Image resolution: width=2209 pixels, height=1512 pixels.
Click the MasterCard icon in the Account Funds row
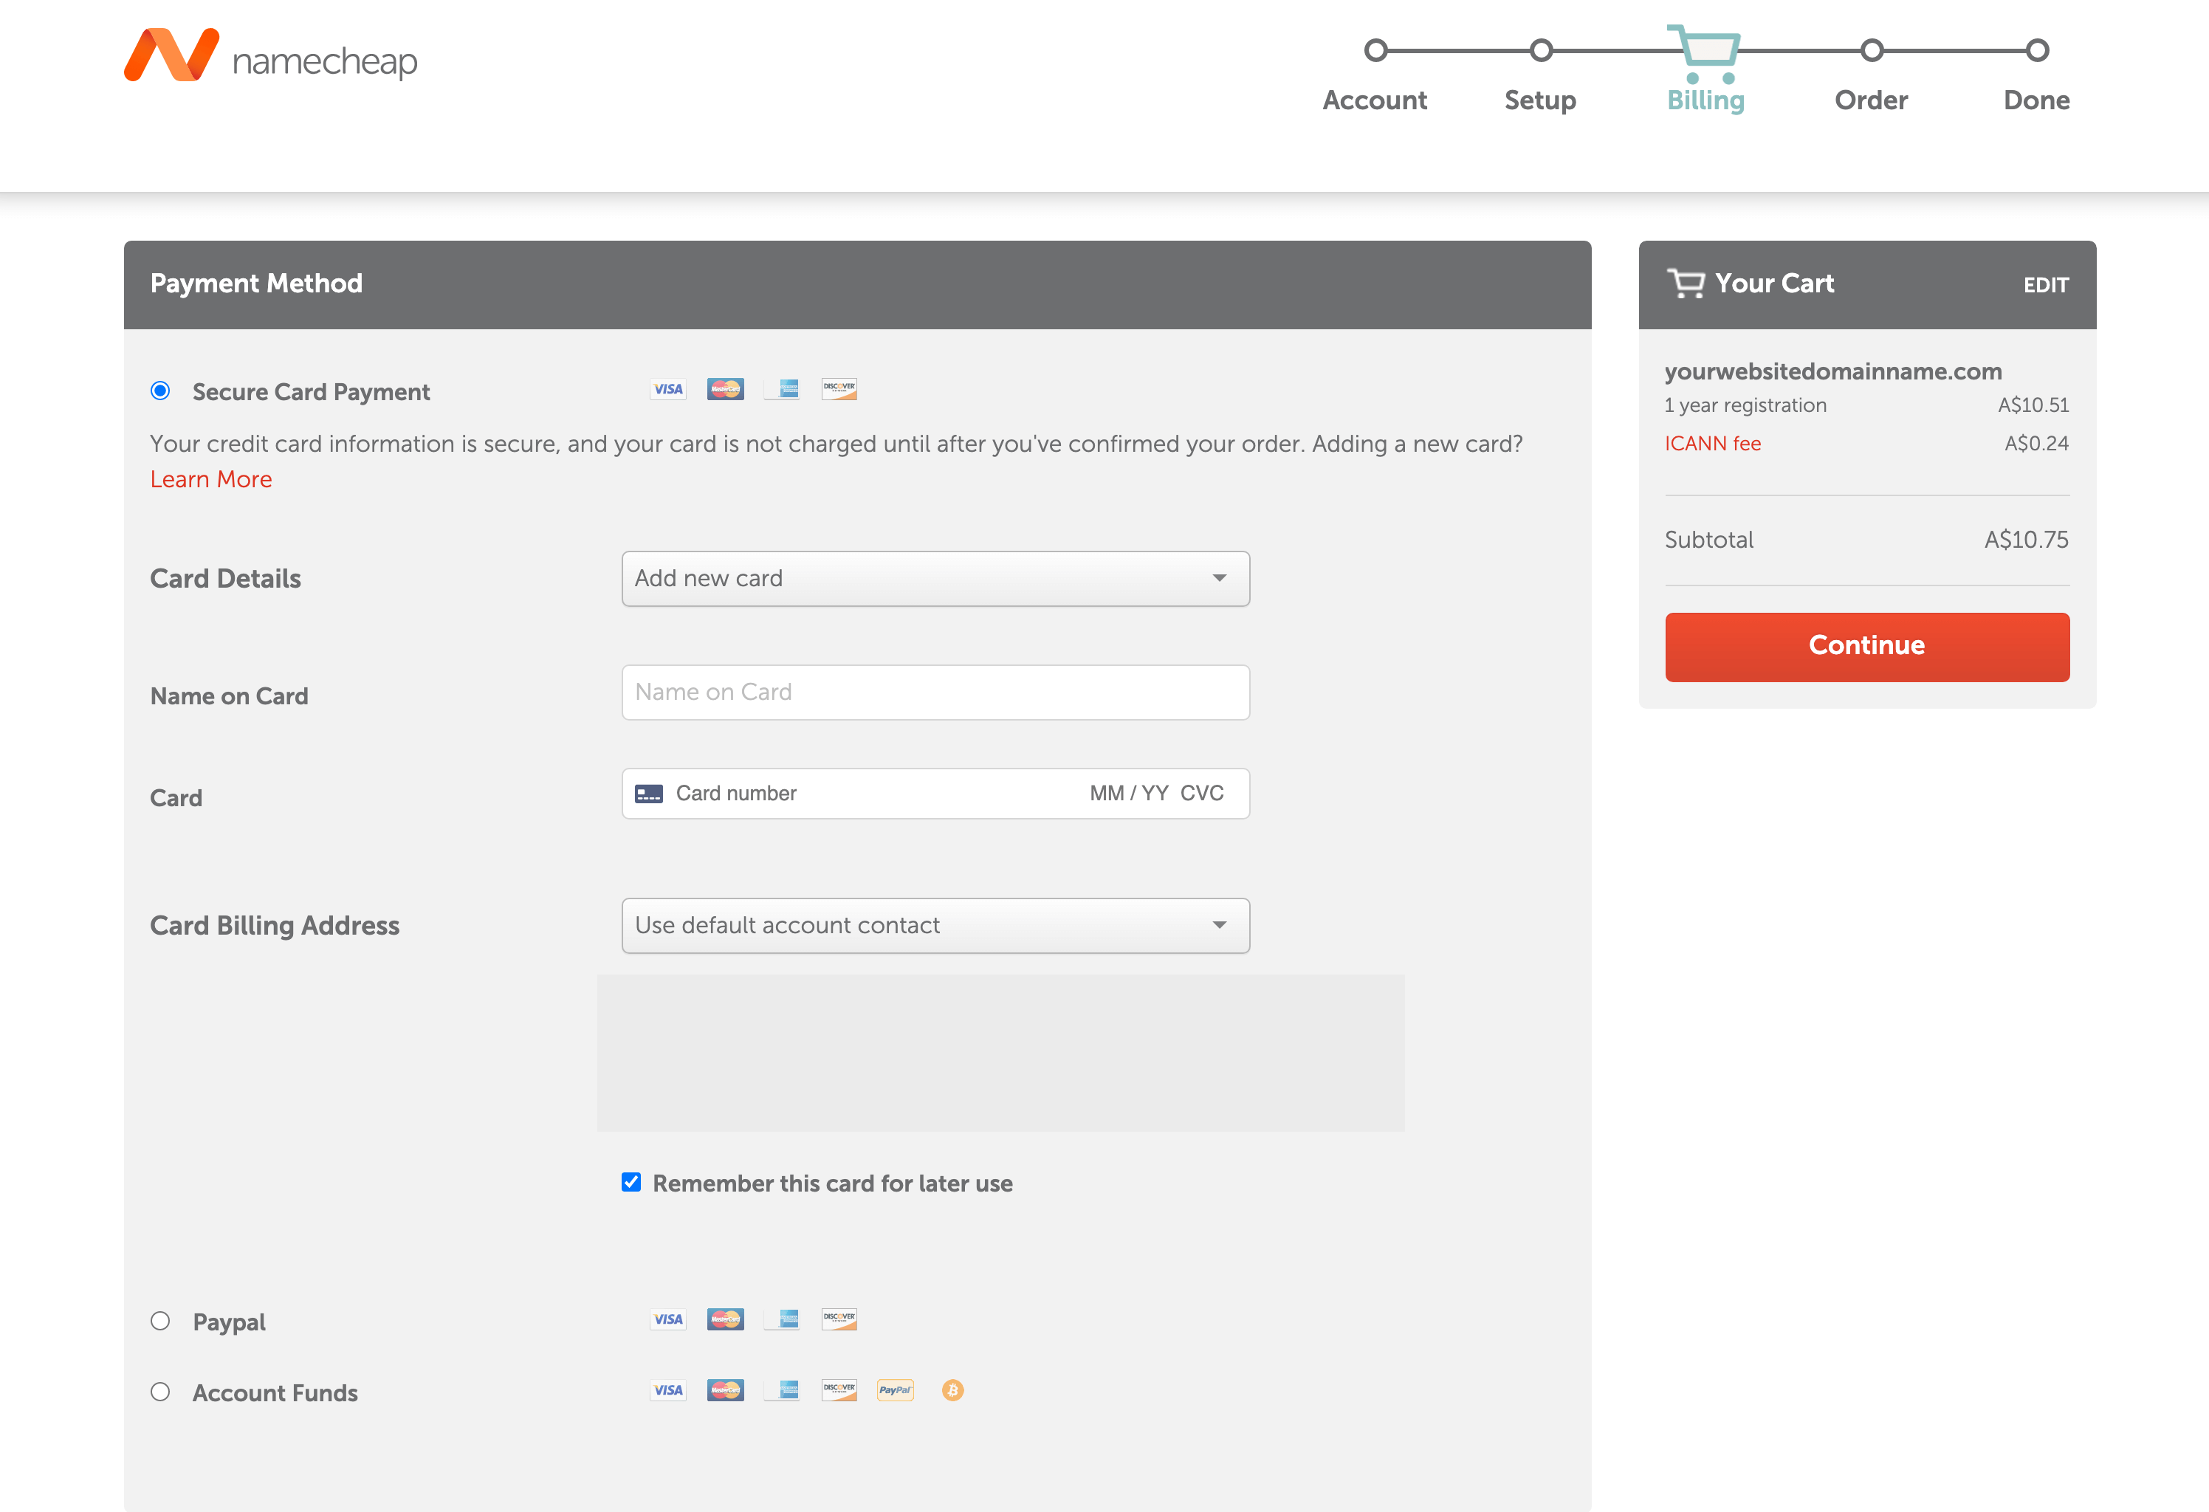[725, 1390]
